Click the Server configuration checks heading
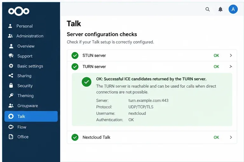Viewport: 244px width, 162px height. [102, 34]
